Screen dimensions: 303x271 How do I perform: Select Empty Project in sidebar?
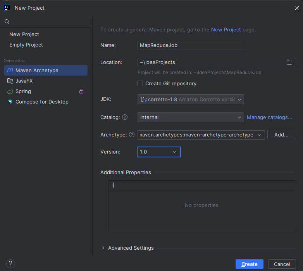[x=26, y=45]
